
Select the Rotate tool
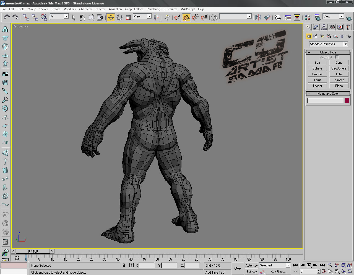[x=119, y=17]
